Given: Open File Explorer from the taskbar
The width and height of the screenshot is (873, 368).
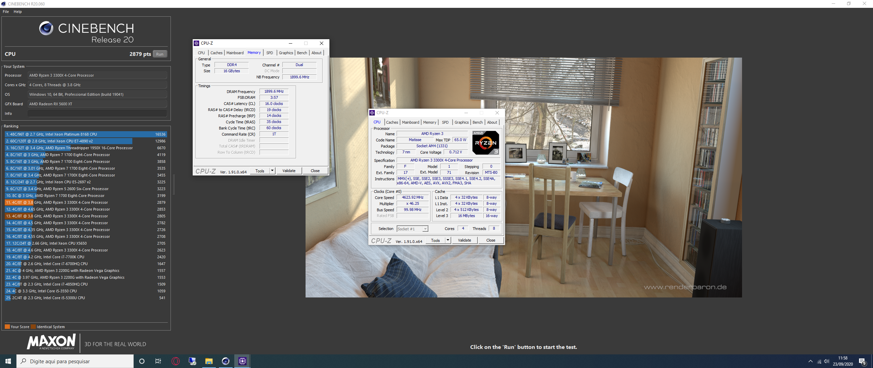Looking at the screenshot, I should [x=209, y=361].
